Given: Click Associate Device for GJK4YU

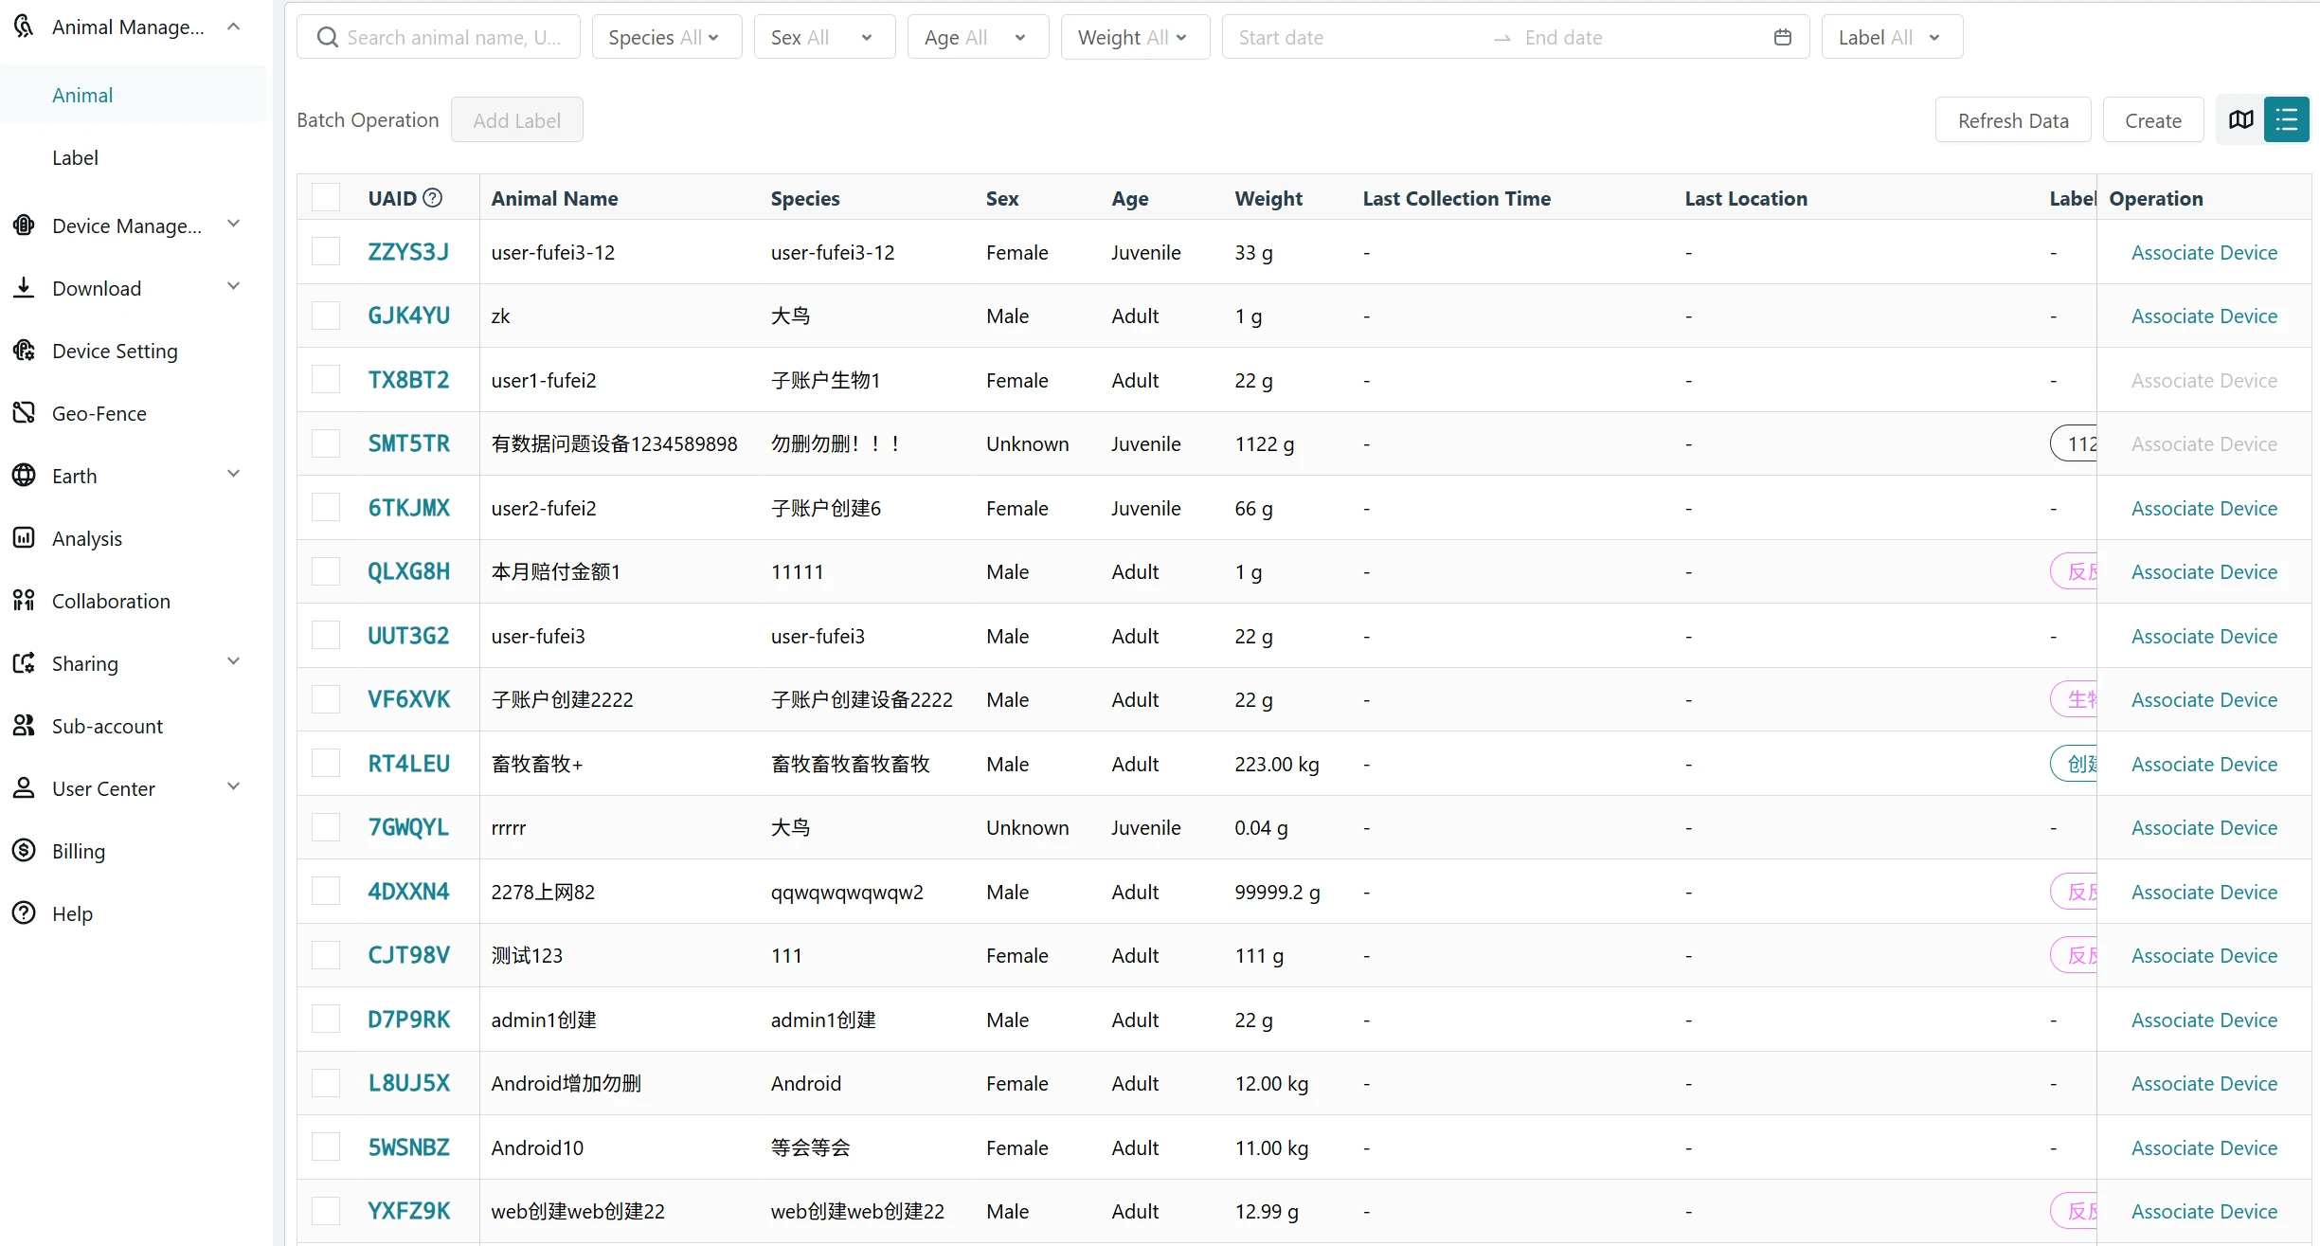Looking at the screenshot, I should 2203,316.
